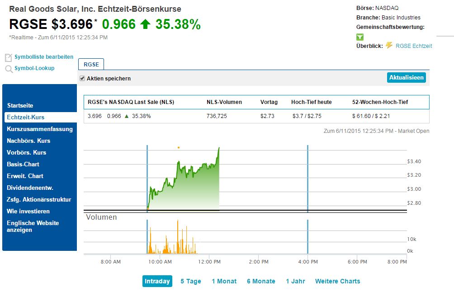Click the green up arrow beside 35.38%
Viewport: 454px width, 306px height.
click(145, 24)
